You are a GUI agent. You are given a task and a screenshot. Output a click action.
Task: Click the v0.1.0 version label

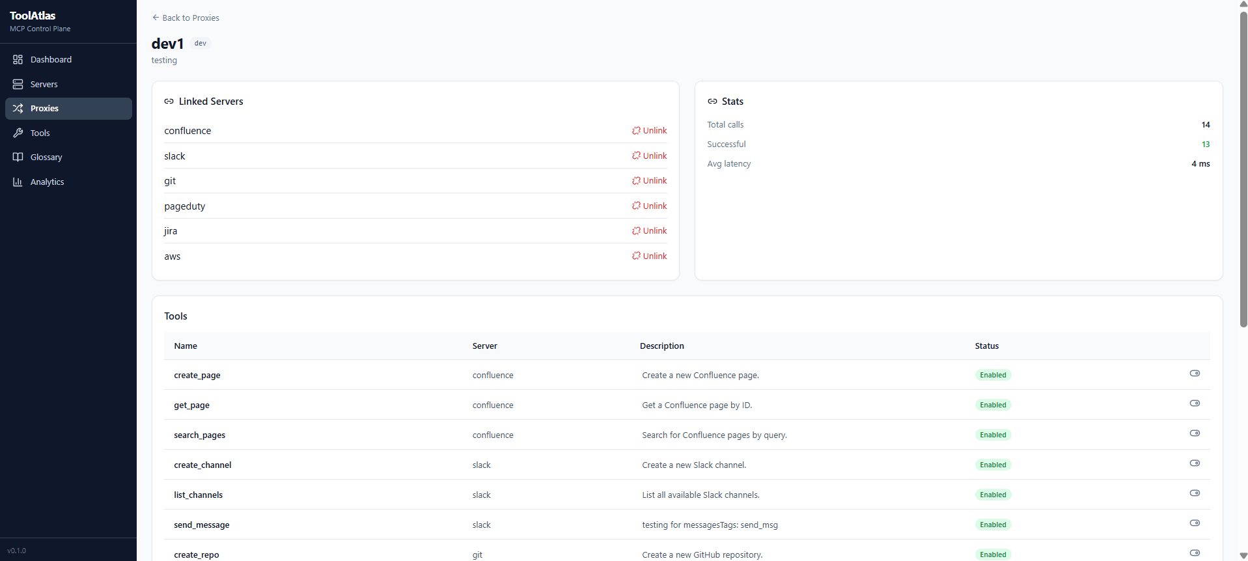click(x=17, y=551)
